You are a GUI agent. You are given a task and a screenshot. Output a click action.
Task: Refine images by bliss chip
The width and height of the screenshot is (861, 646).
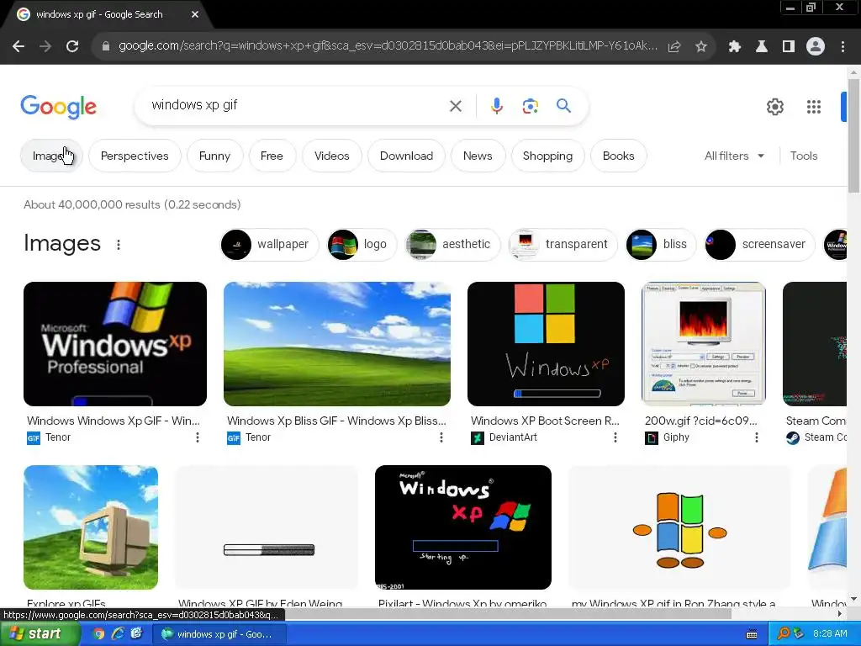661,245
